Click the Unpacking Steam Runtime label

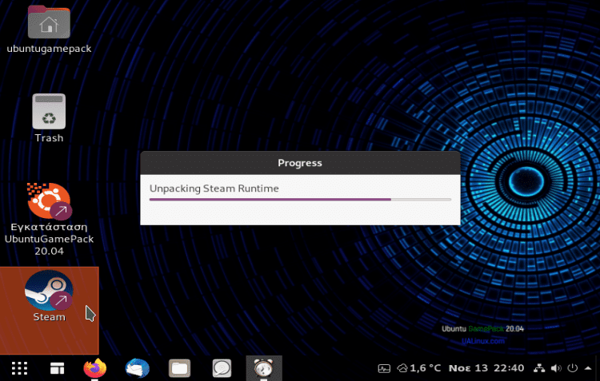point(214,189)
